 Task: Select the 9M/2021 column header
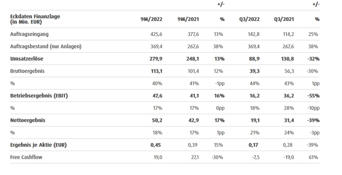click(x=188, y=19)
